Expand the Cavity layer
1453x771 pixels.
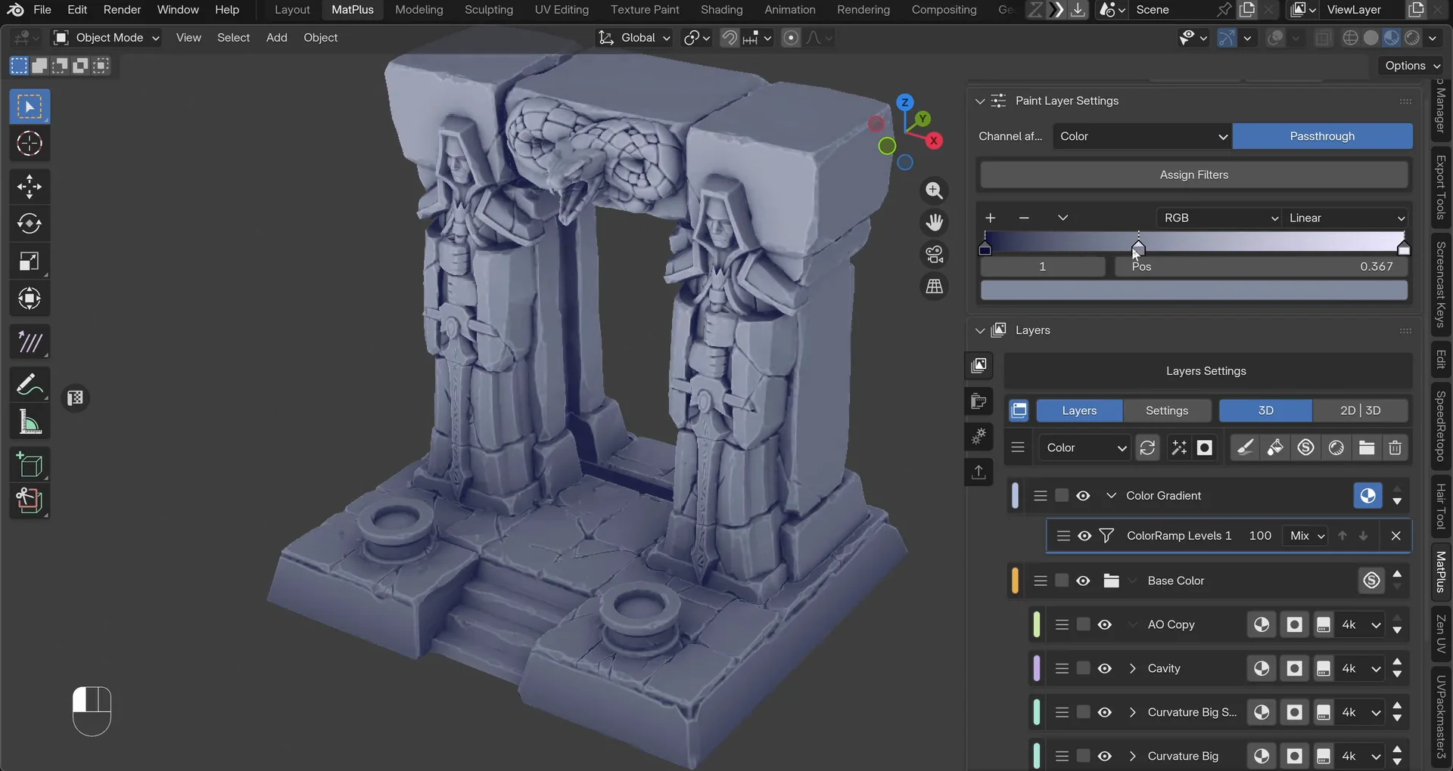pos(1132,668)
